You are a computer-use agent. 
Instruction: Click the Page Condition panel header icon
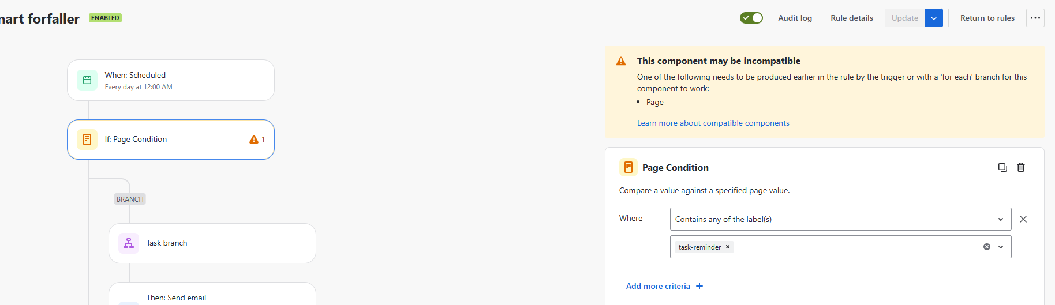[628, 167]
